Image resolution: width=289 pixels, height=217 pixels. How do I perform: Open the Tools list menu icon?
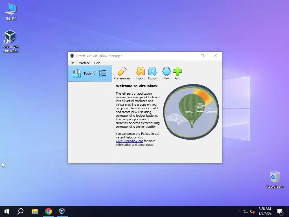(x=103, y=73)
